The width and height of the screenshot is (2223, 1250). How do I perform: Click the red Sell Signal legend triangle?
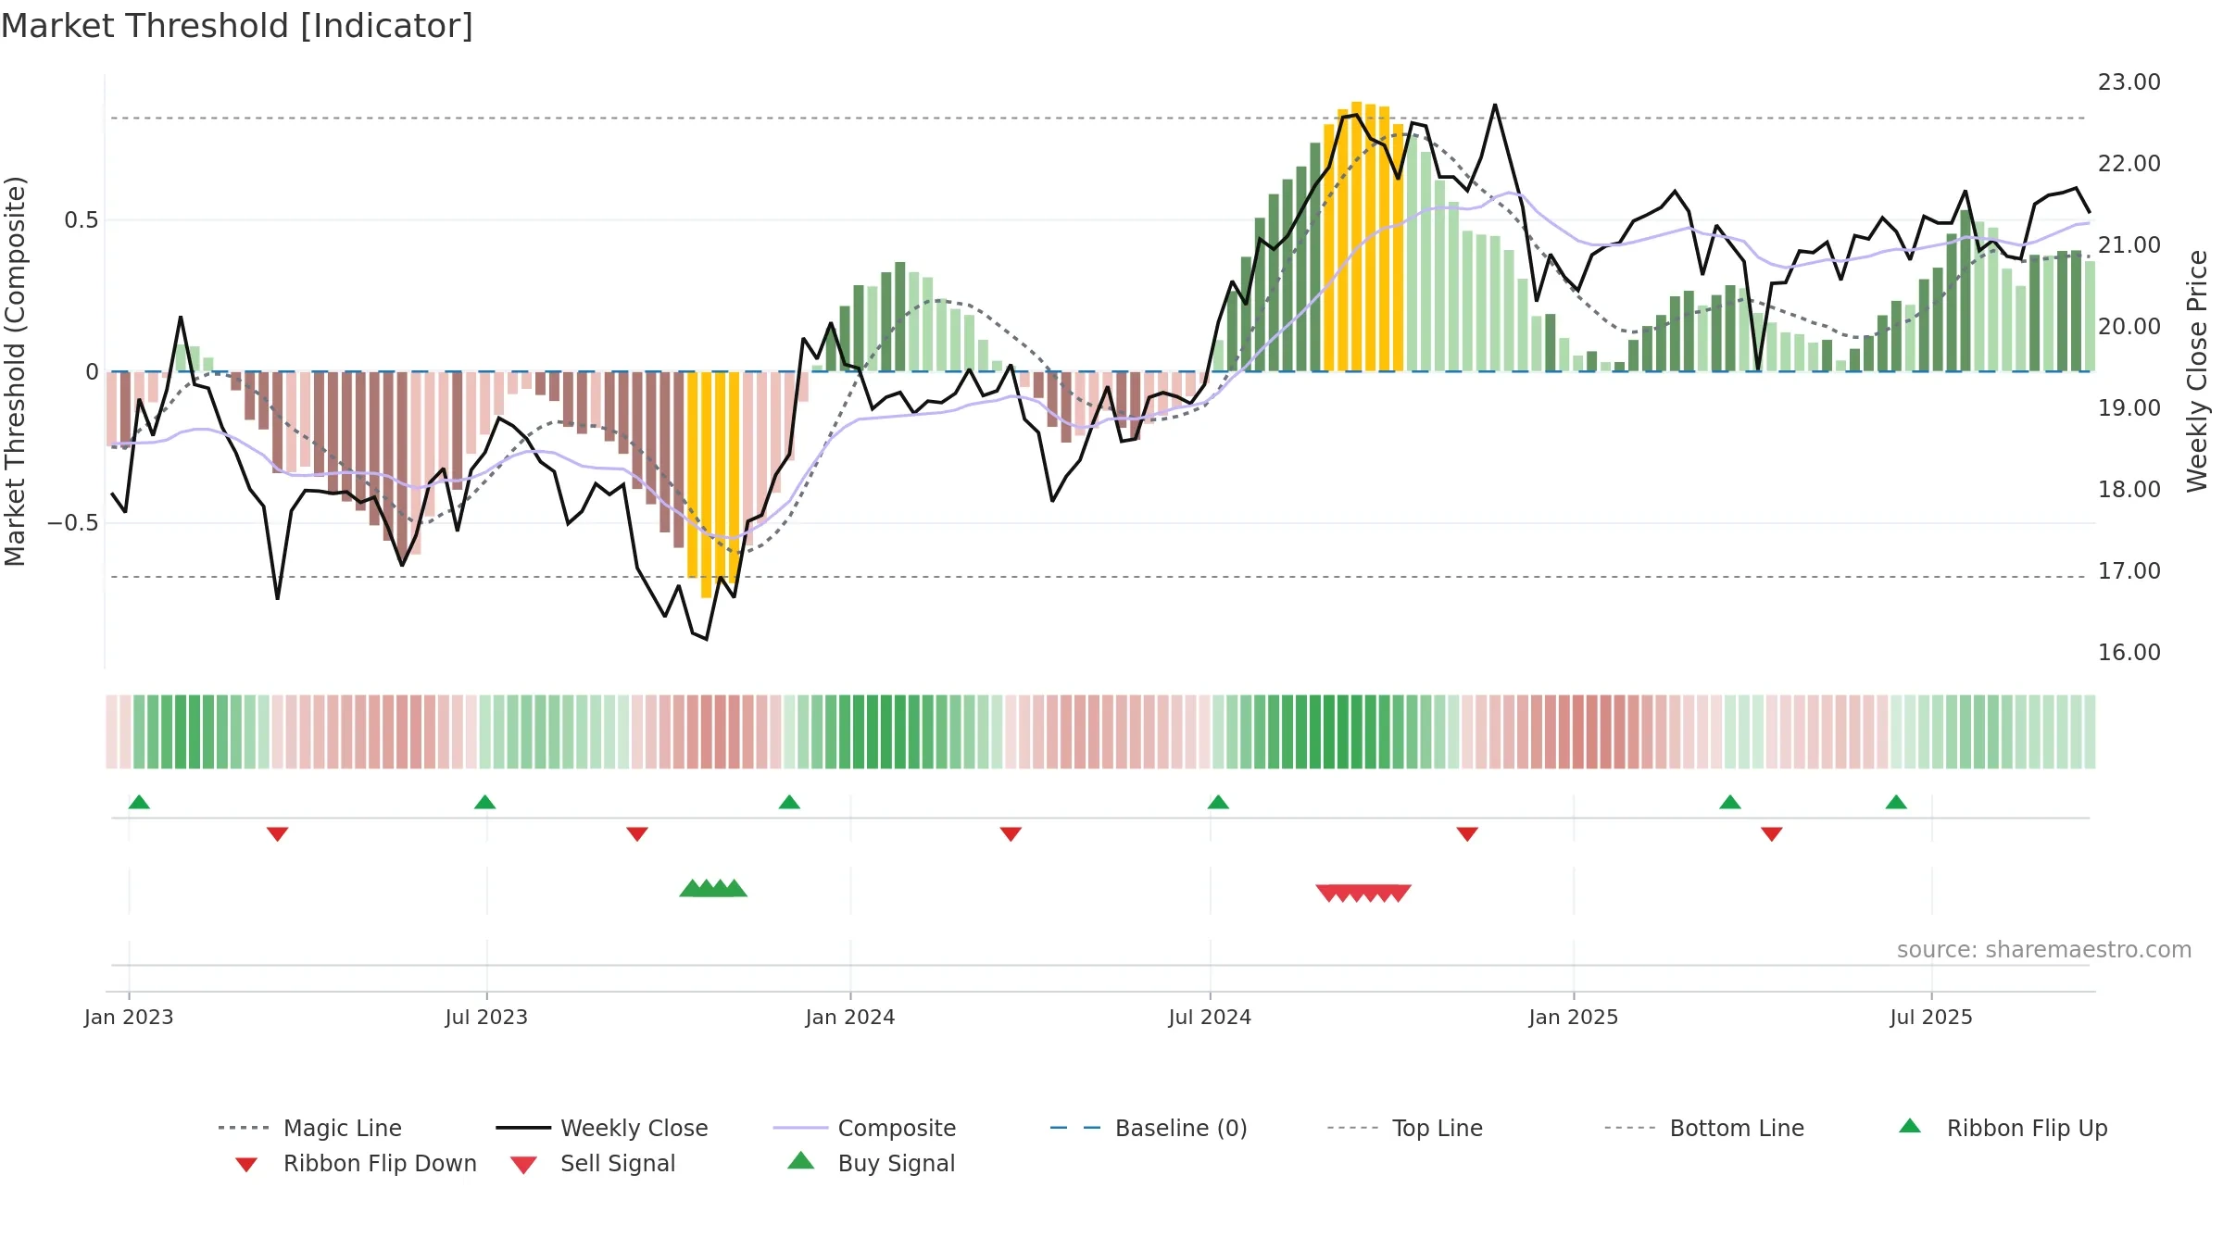coord(523,1165)
